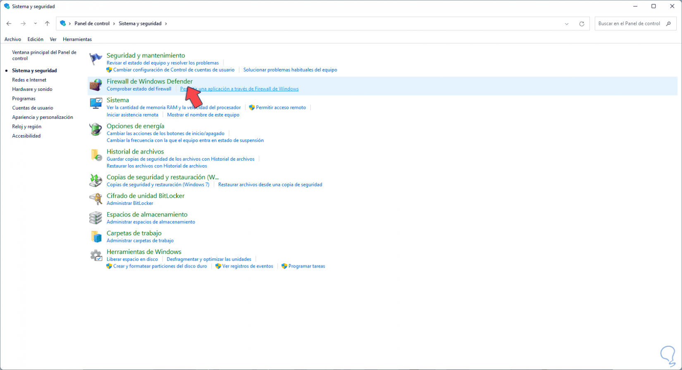Screen dimensions: 682x370
Task: Click Ver registros de eventos
Action: click(248, 266)
